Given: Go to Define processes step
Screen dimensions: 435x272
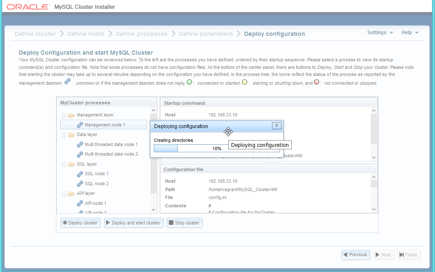Looking at the screenshot, I should [x=142, y=34].
